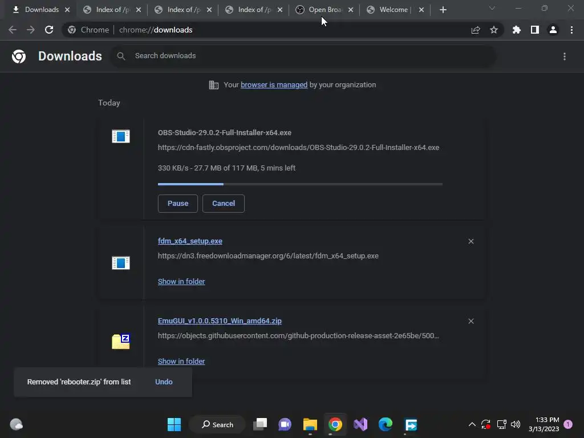Click the search magnifier in Downloads
This screenshot has height=438, width=584.
[121, 56]
